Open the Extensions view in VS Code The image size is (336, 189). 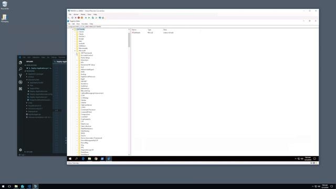click(x=20, y=89)
